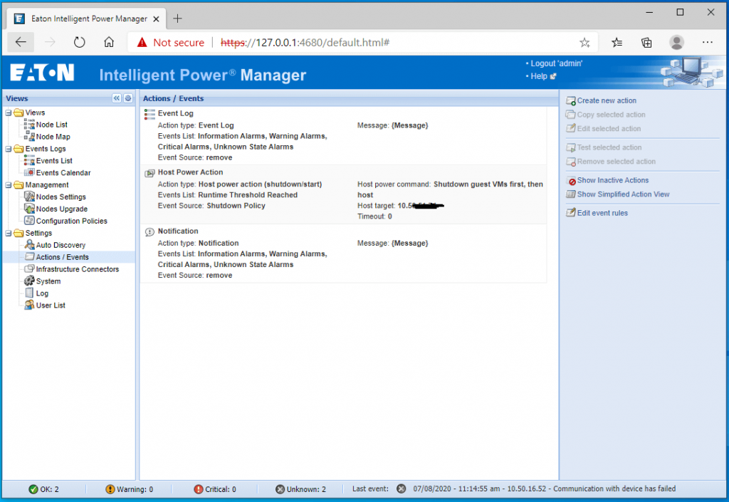The width and height of the screenshot is (729, 502).
Task: Open the browser Settings and more menu
Action: point(708,42)
